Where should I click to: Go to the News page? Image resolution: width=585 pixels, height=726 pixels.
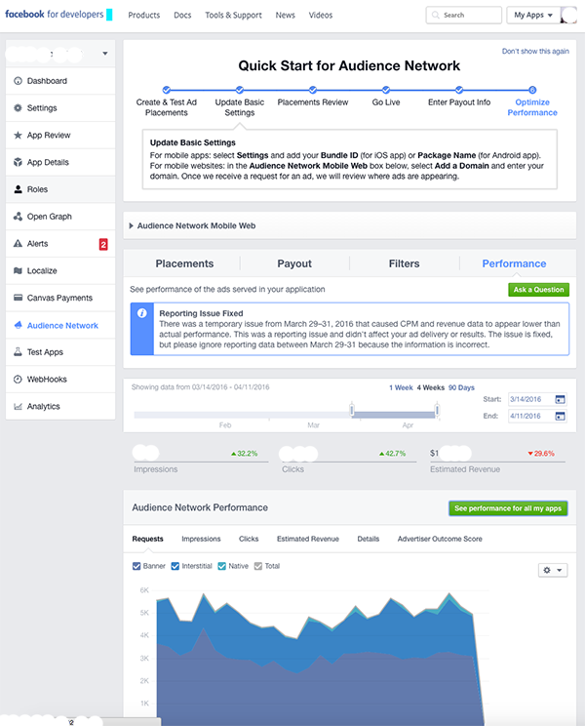pos(285,16)
